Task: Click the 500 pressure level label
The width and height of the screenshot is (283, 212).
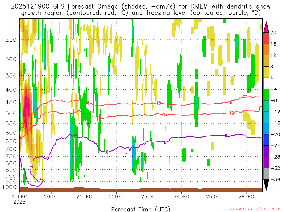Action: click(x=11, y=113)
